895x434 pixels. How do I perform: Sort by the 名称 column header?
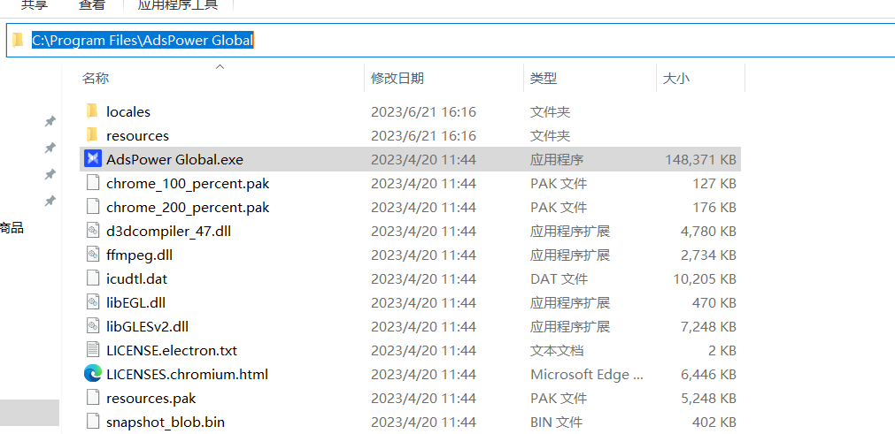pyautogui.click(x=96, y=79)
